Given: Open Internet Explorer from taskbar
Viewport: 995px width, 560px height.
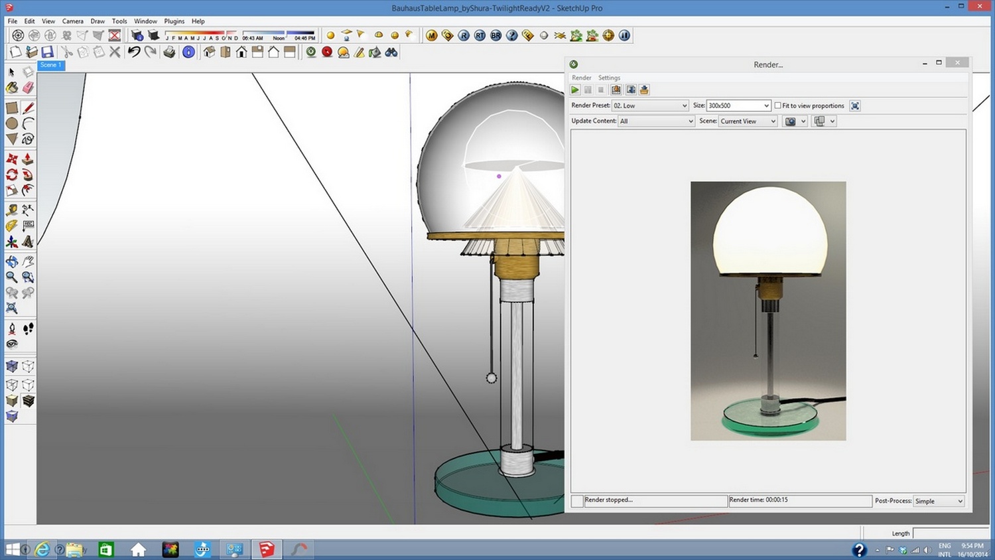Looking at the screenshot, I should [42, 549].
